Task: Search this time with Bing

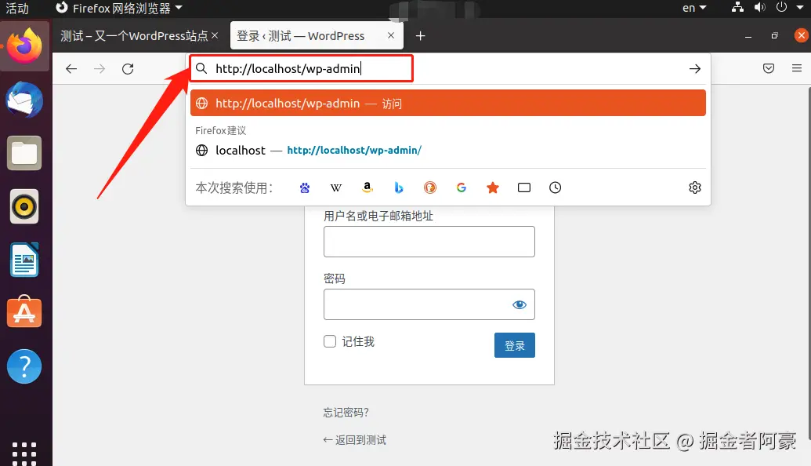Action: pyautogui.click(x=398, y=187)
